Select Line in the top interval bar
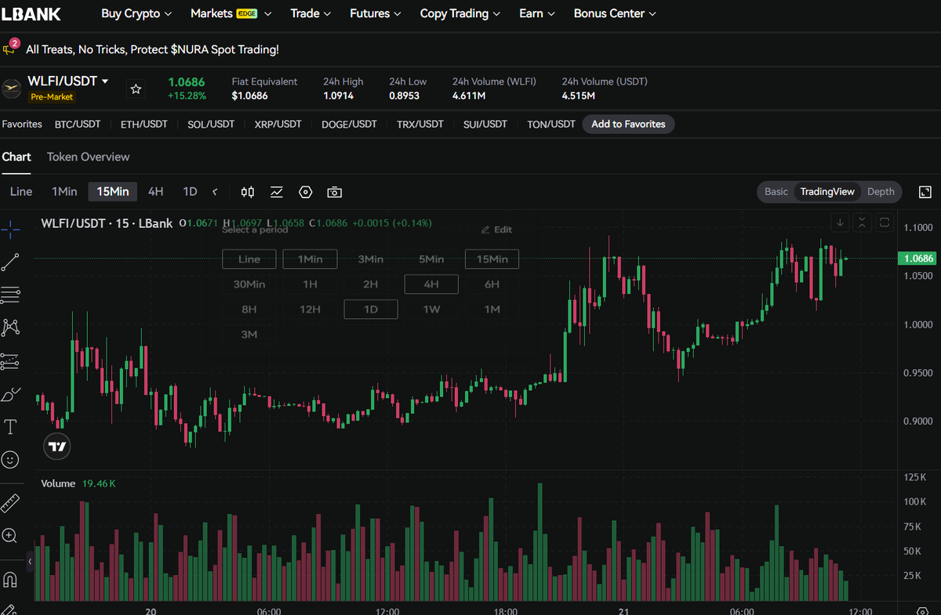941x615 pixels. click(x=21, y=192)
